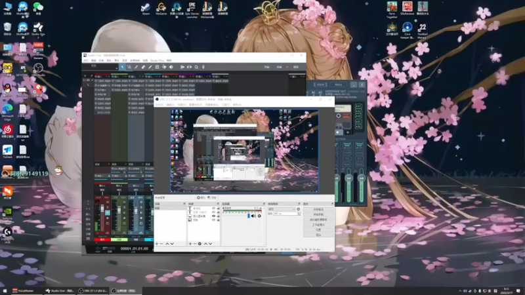This screenshot has height=295, width=525.
Task: Select the Eraser tool in Studio One toolbar
Action: click(143, 68)
